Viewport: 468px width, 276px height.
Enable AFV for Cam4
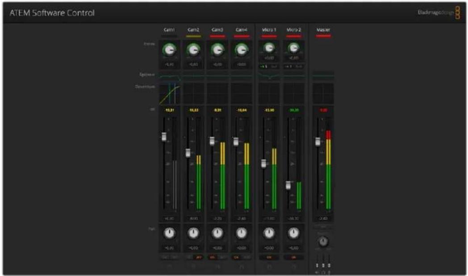pos(247,257)
